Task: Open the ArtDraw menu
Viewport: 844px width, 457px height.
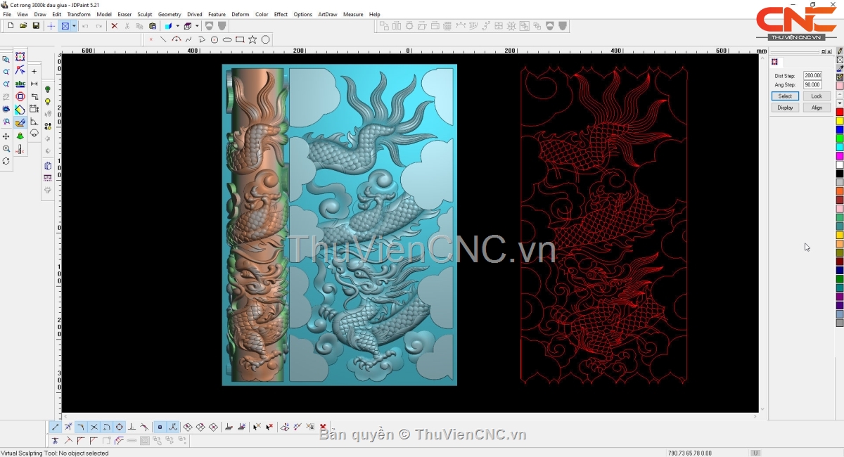Action: pyautogui.click(x=327, y=14)
